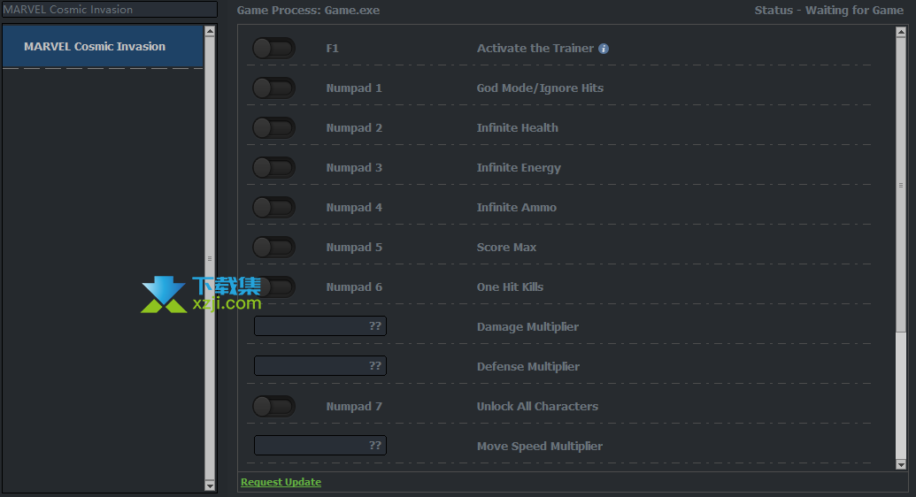Screen dimensions: 916x497
Task: Click the info icon beside Activate the Trainer
Action: click(x=604, y=49)
